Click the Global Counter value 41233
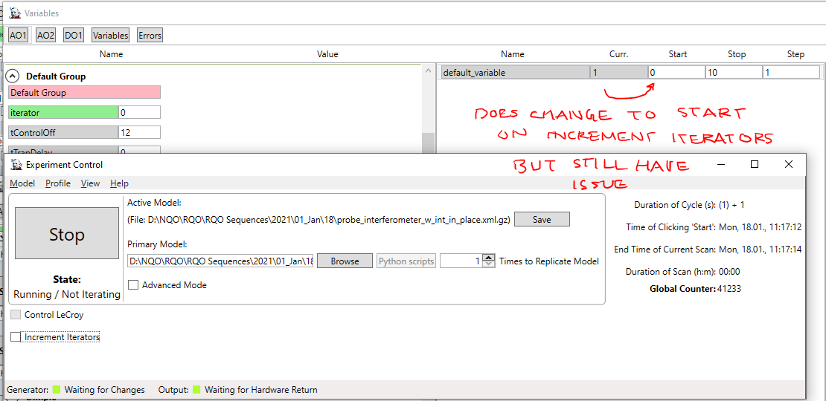This screenshot has height=401, width=826. pos(729,289)
